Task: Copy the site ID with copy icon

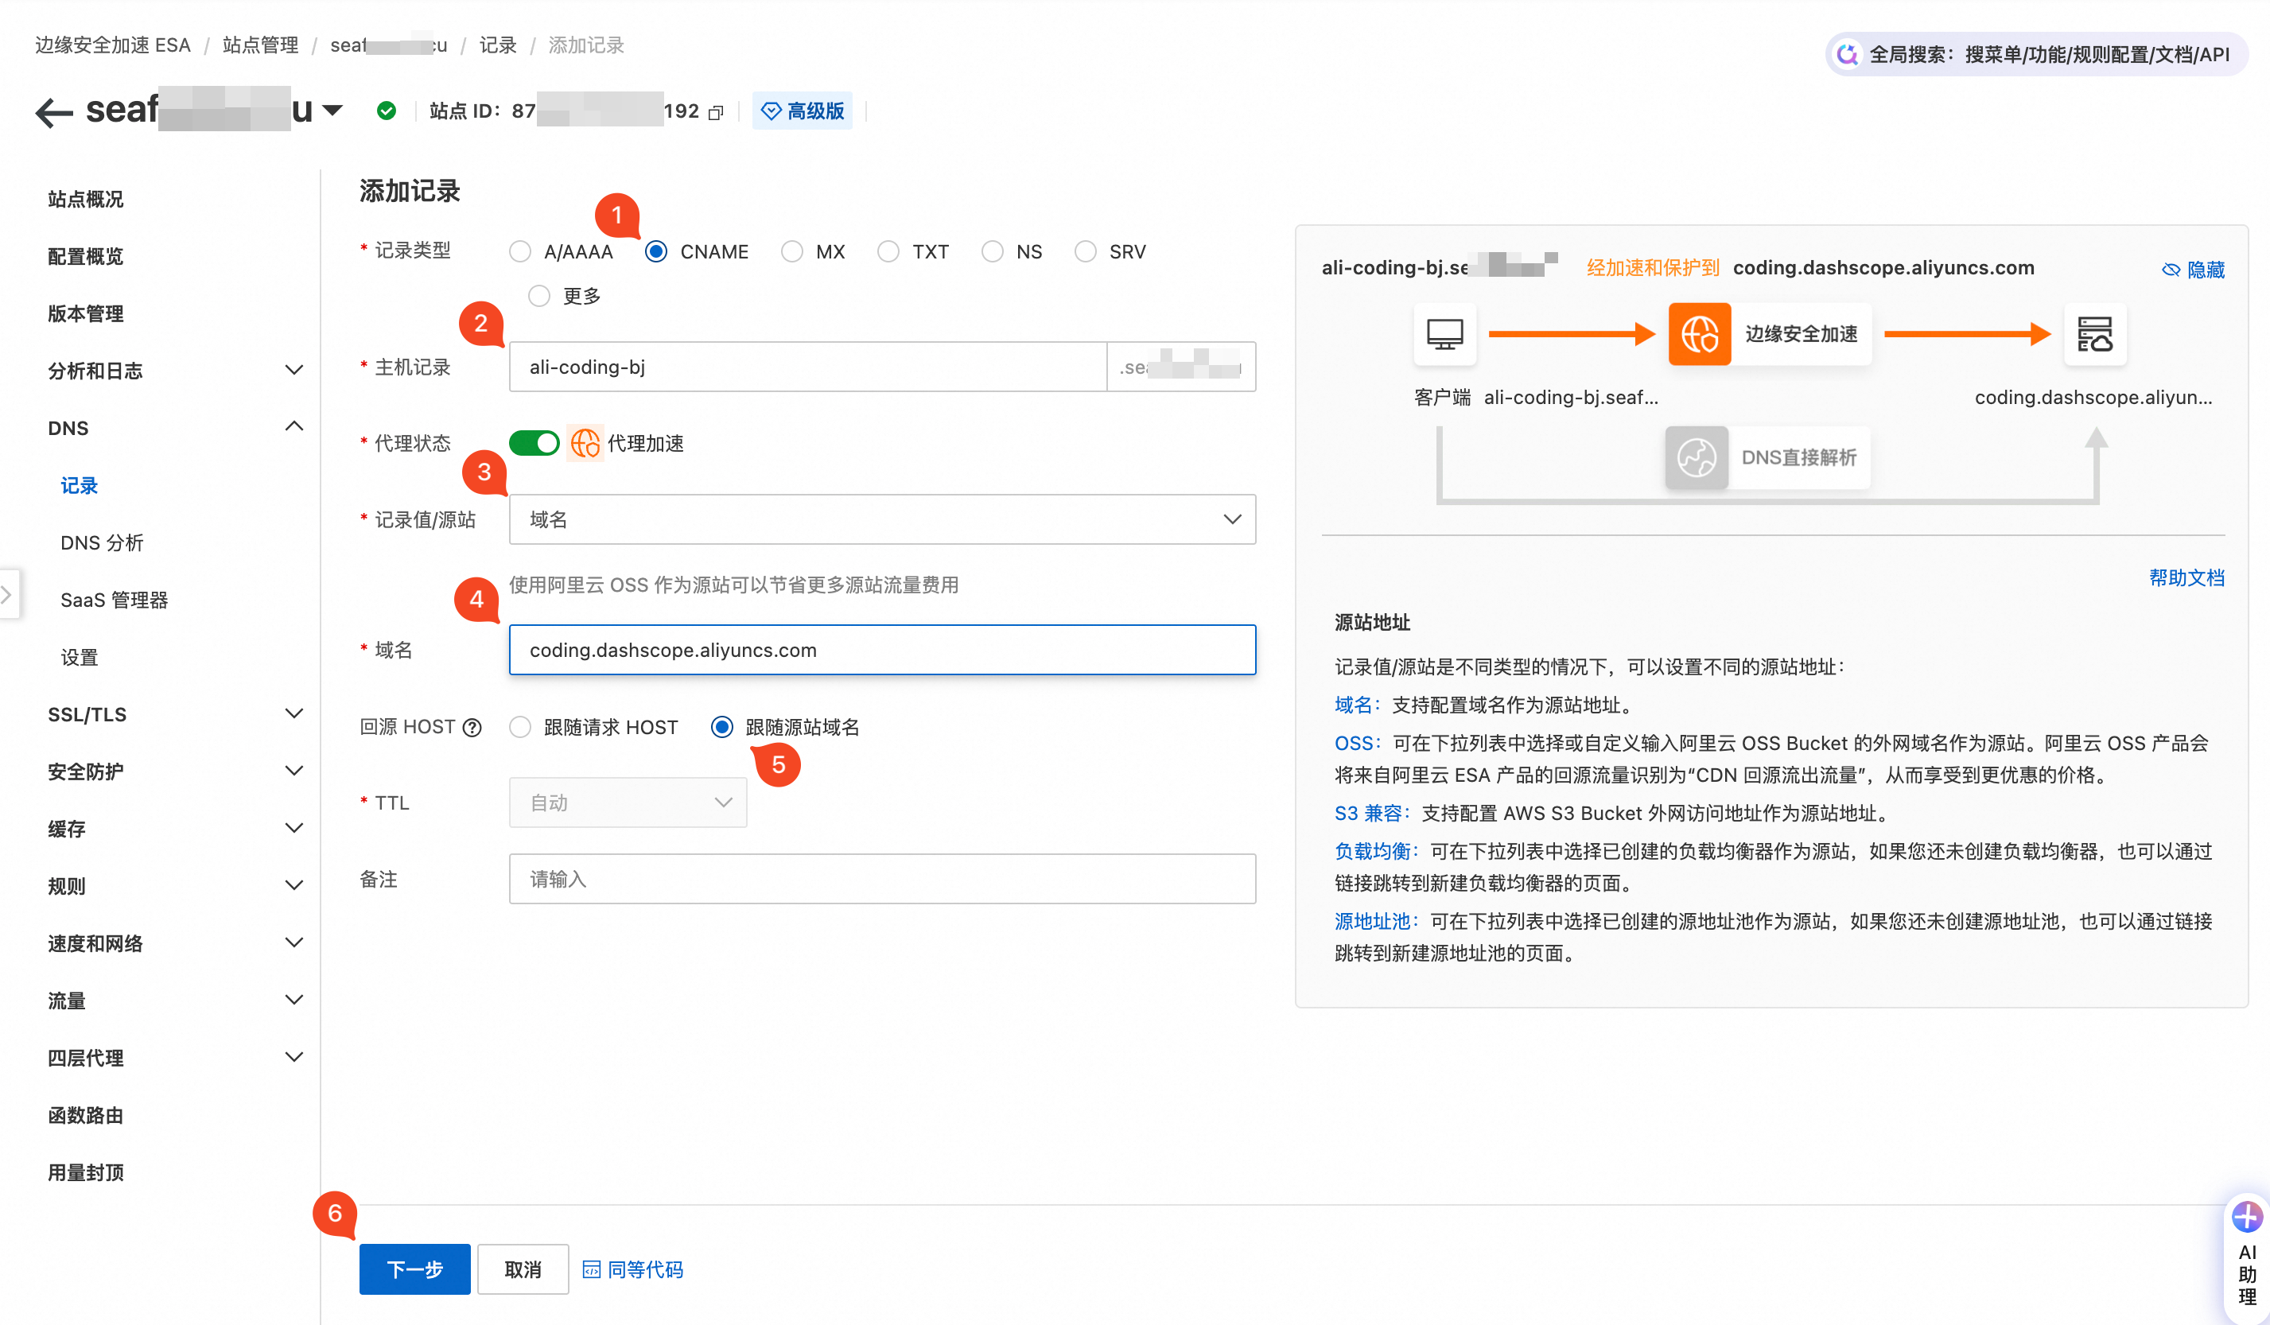Action: point(716,113)
